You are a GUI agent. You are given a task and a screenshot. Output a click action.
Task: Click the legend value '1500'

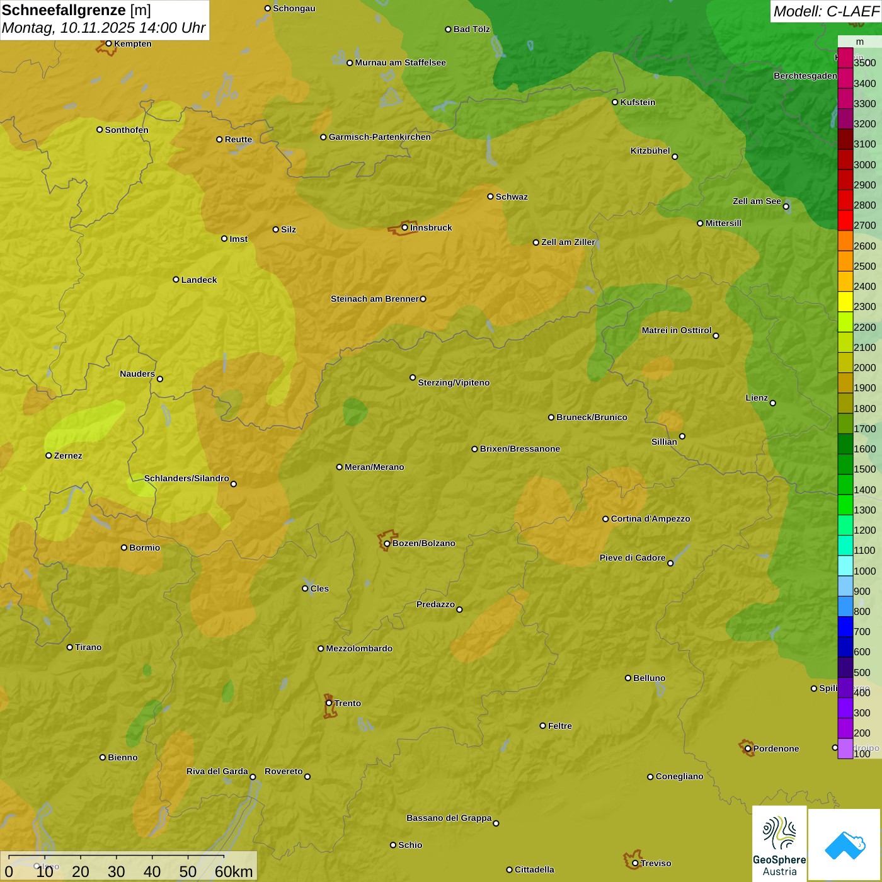click(865, 469)
